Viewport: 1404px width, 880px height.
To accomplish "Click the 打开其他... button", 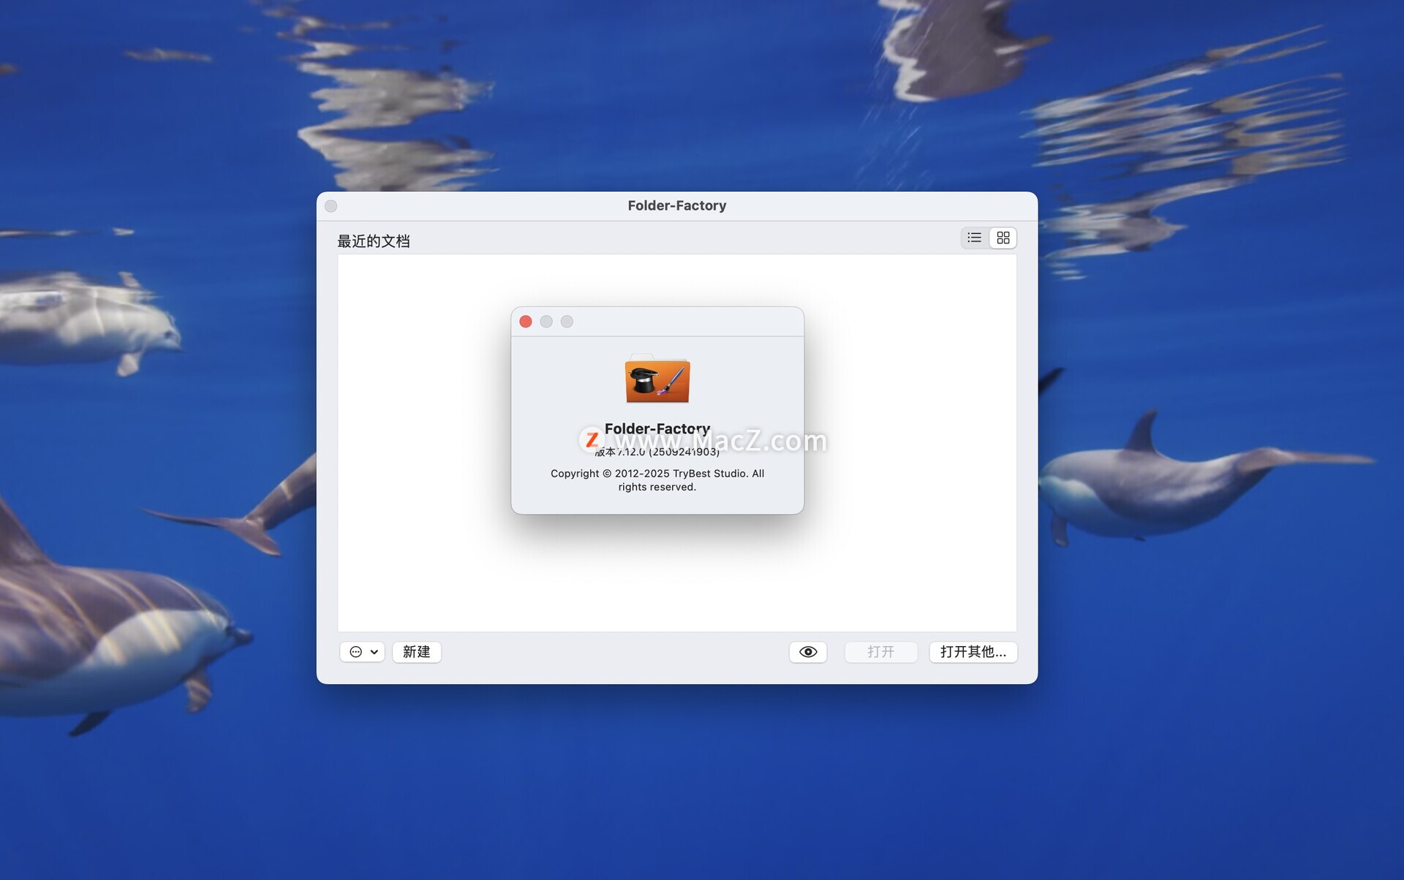I will point(973,652).
